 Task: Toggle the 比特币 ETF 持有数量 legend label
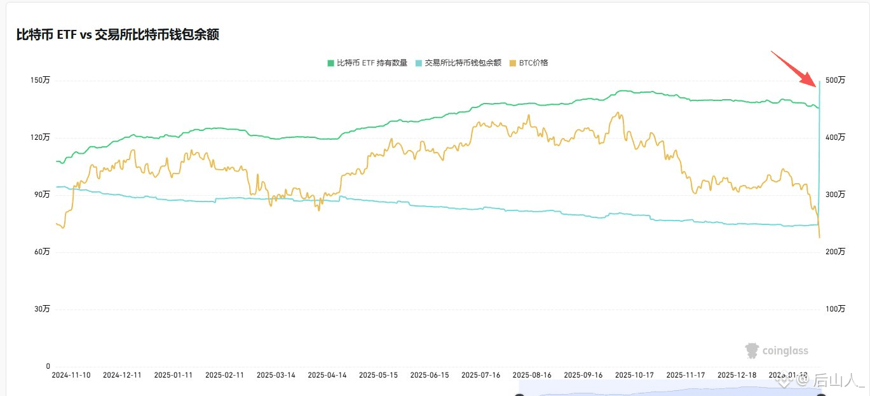pos(372,63)
